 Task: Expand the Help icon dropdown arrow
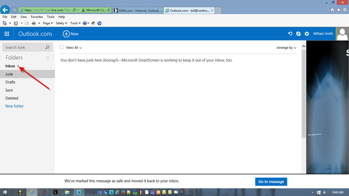click(89, 23)
